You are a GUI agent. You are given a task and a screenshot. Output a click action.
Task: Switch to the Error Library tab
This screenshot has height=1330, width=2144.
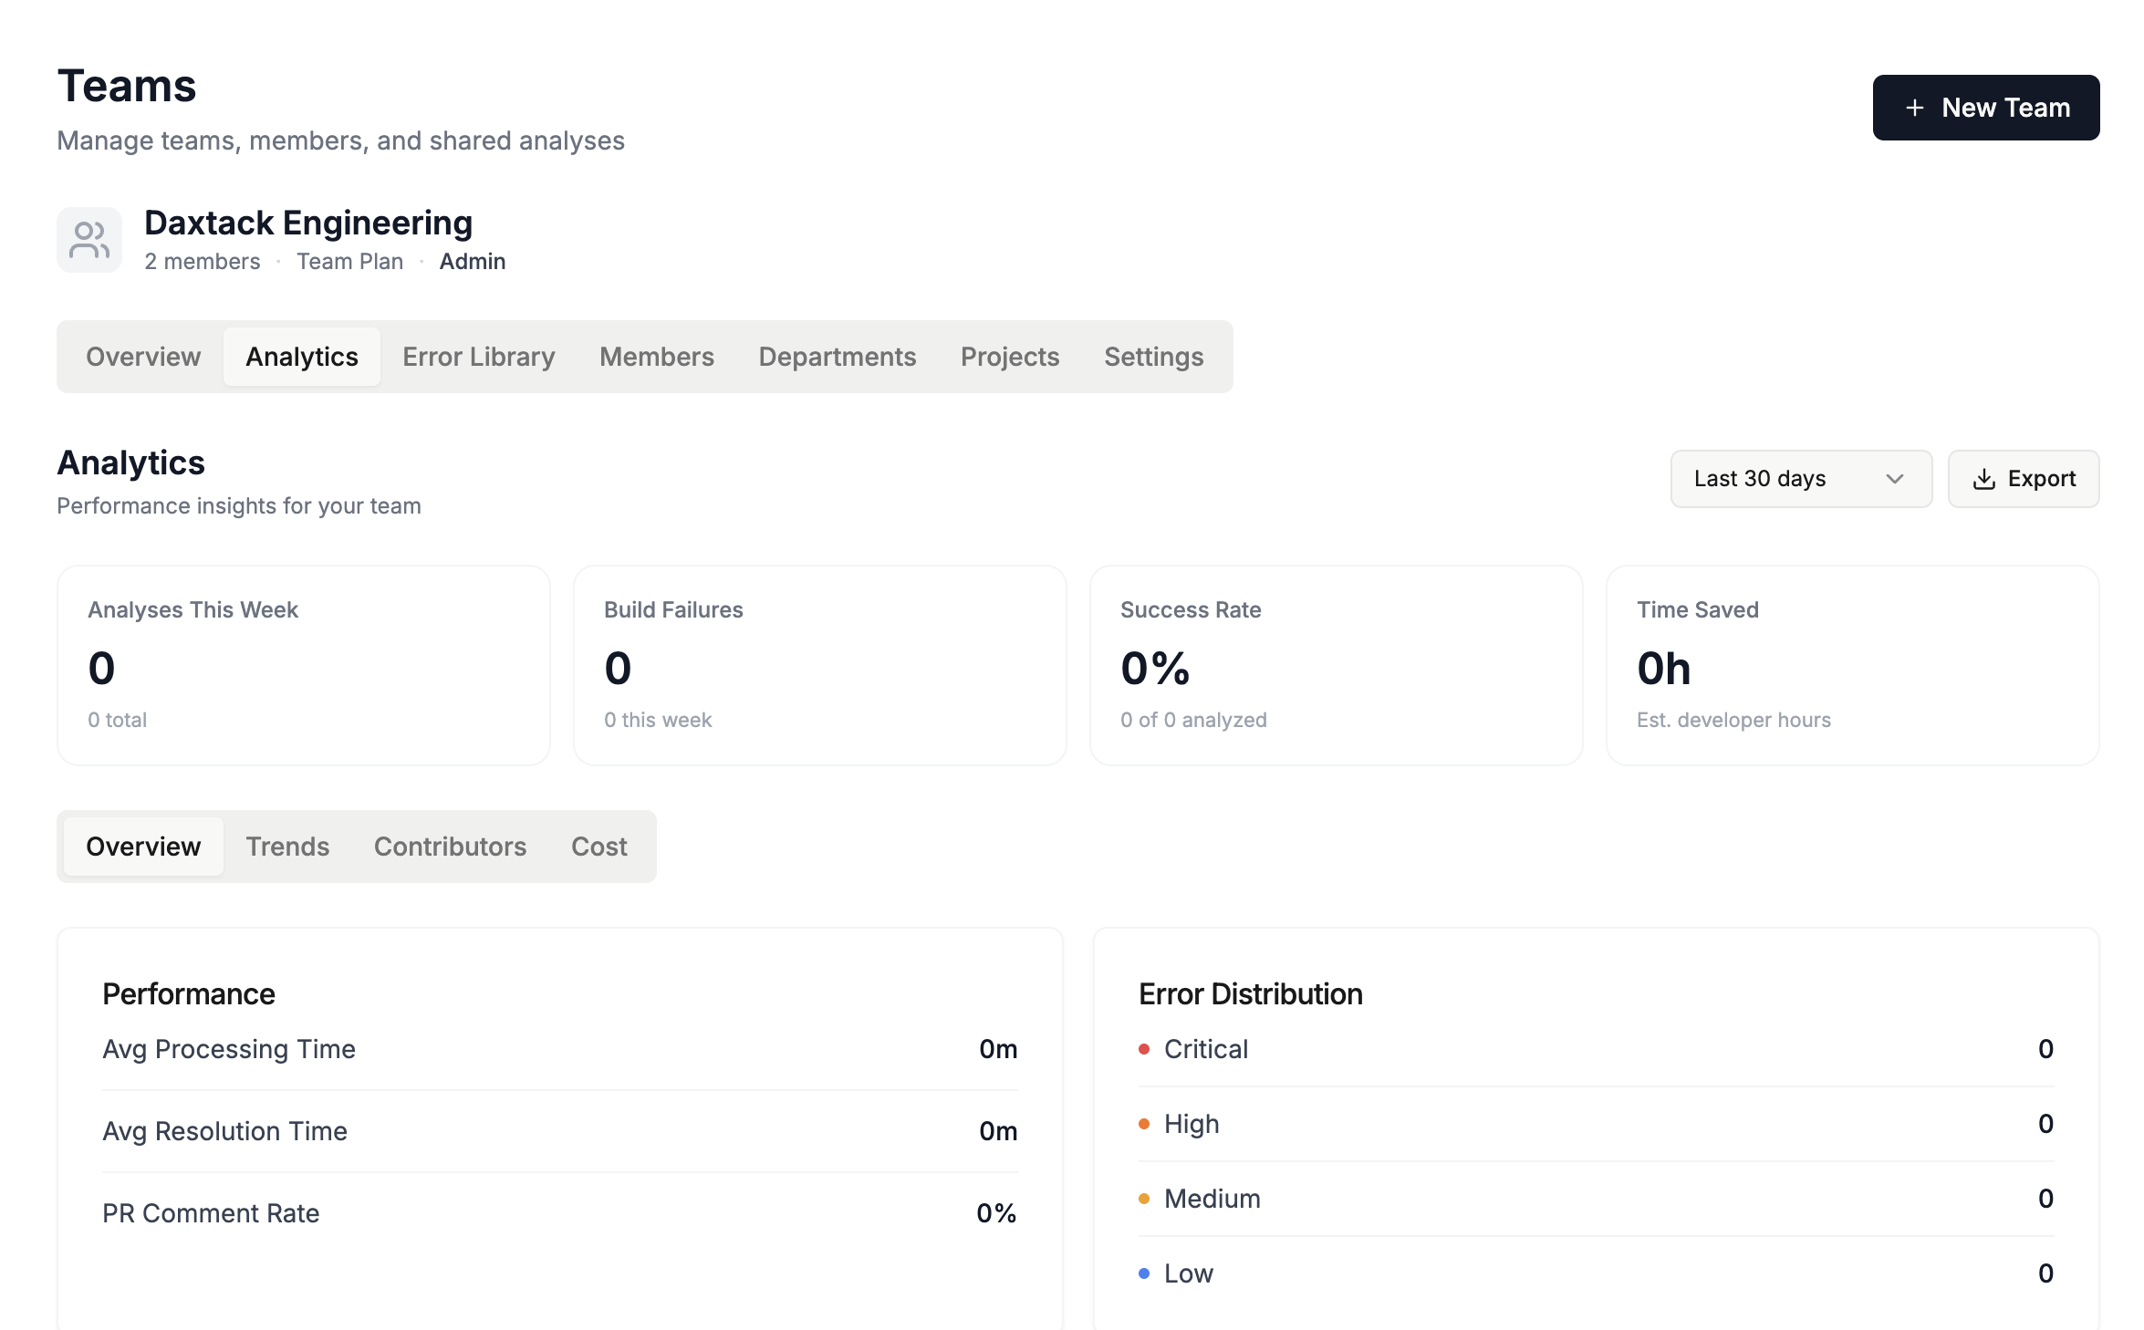pos(478,357)
